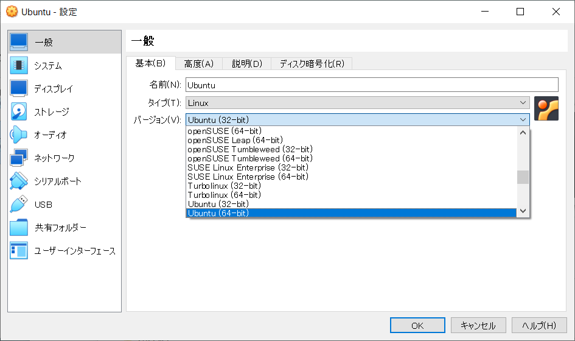Click the OS type logo icon
Screen dimensions: 575x341
[546, 108]
